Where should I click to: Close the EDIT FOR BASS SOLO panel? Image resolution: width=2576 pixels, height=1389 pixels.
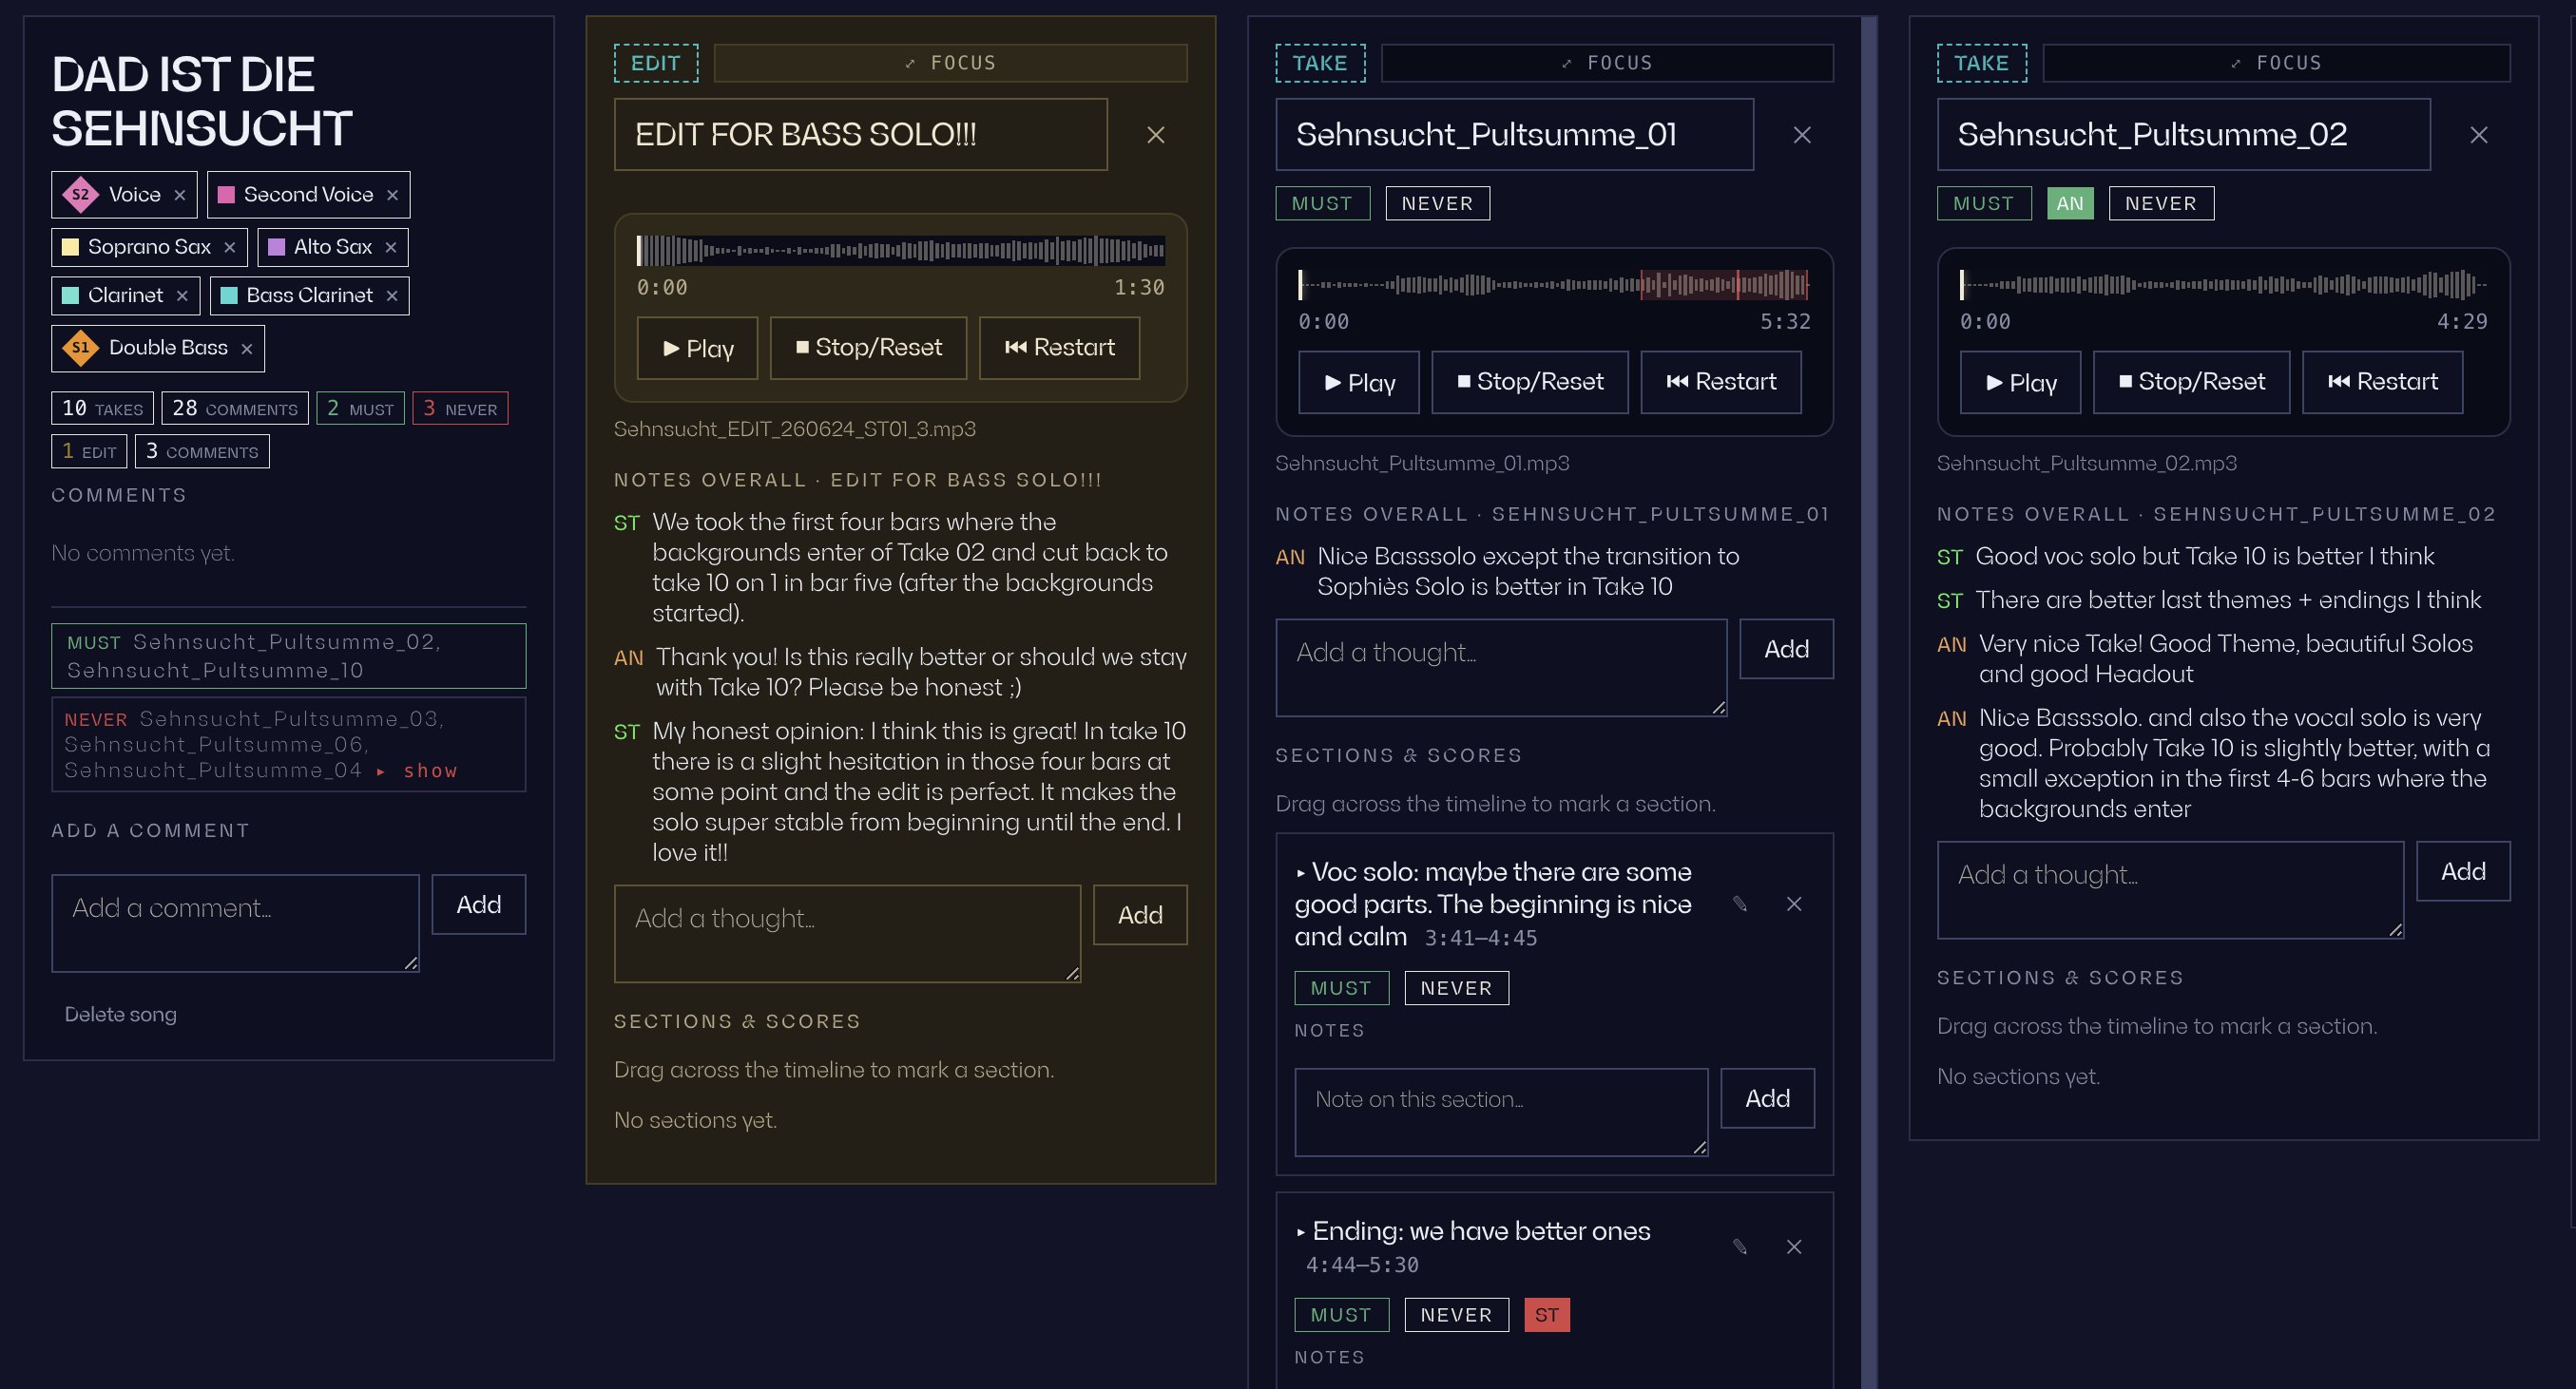1156,135
